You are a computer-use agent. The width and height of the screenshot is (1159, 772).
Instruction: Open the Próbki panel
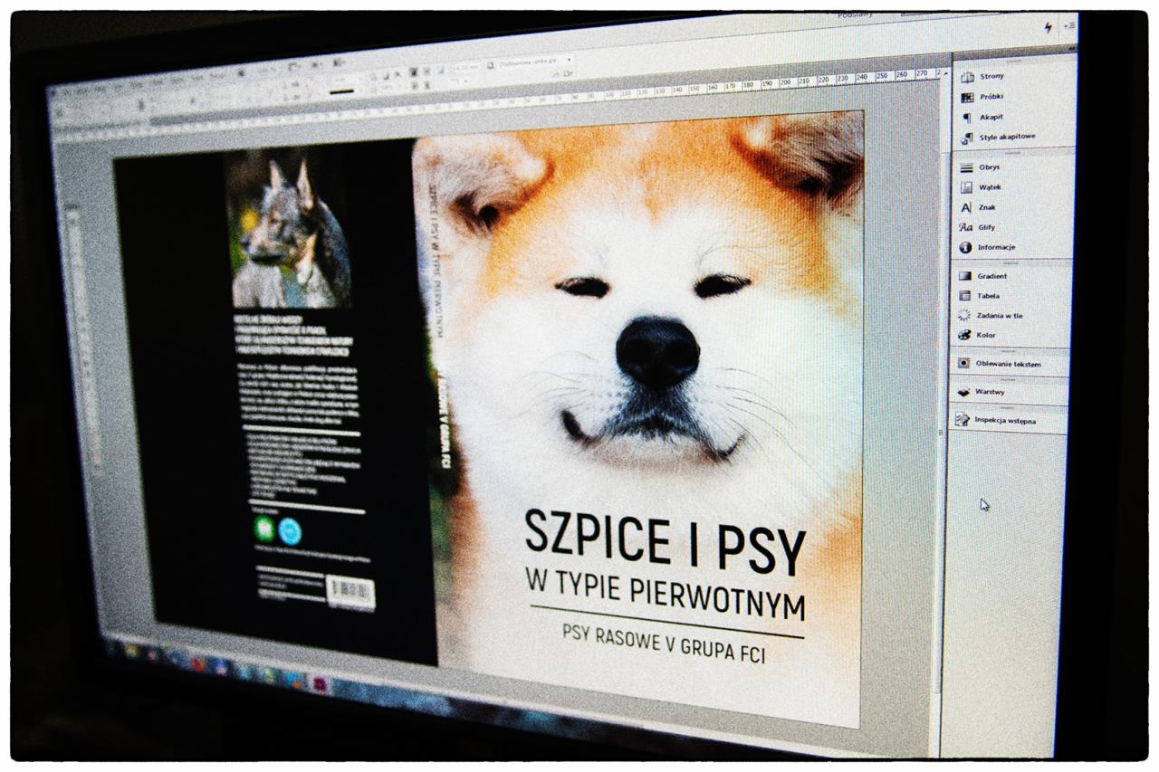click(994, 96)
